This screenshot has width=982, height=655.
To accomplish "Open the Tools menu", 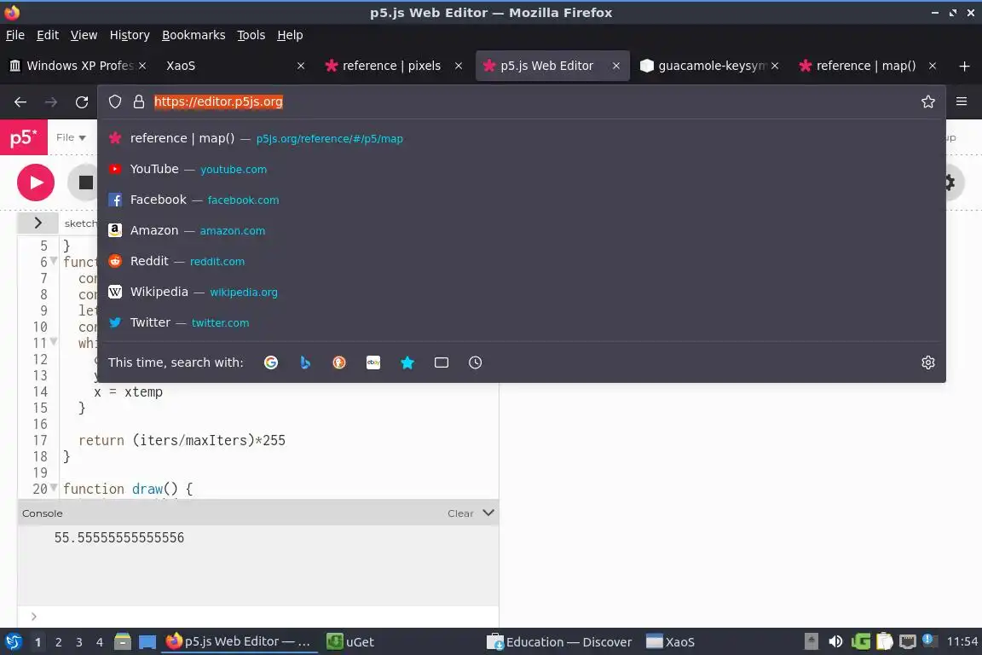I will tap(251, 35).
